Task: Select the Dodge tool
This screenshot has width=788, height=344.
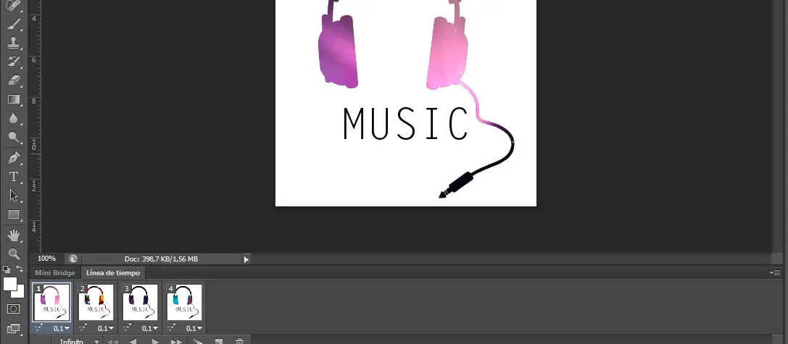Action: tap(14, 137)
